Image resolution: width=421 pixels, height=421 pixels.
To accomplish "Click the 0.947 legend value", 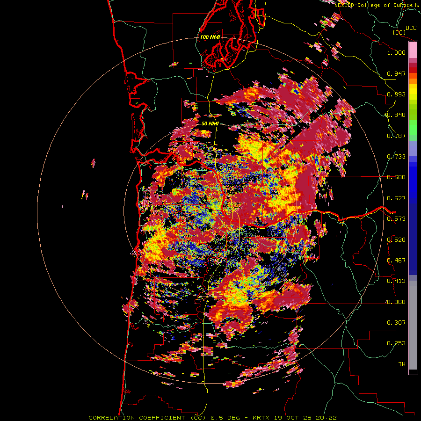I will point(396,73).
